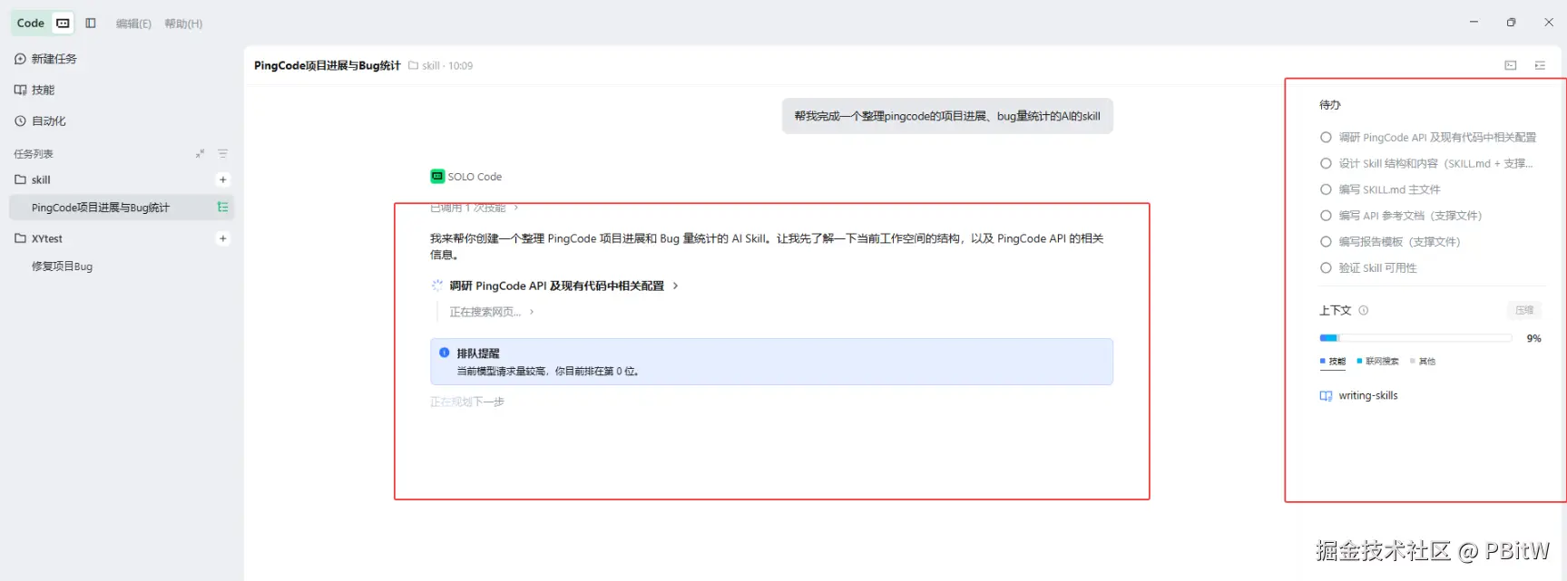This screenshot has height=581, width=1567.
Task: Select the SOLO chat mode icon
Action: (63, 24)
